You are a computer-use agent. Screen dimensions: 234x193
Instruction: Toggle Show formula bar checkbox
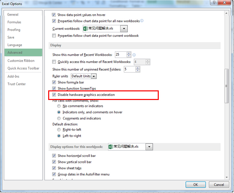click(54, 82)
